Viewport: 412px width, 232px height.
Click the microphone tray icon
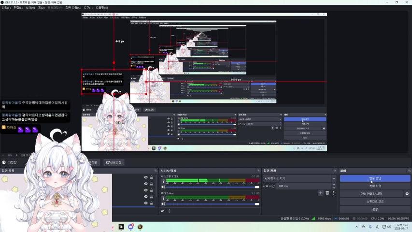[x=370, y=227]
